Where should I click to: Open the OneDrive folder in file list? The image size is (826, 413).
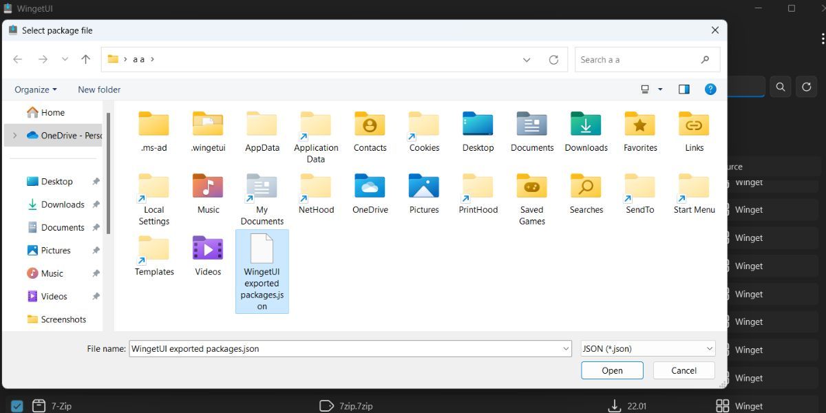370,194
